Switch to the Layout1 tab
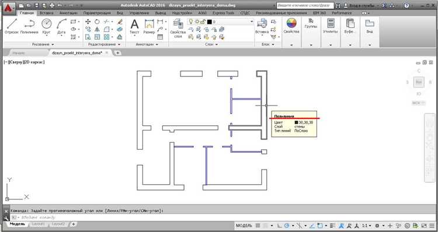Viewport: 438px width, 232px height. point(38,224)
